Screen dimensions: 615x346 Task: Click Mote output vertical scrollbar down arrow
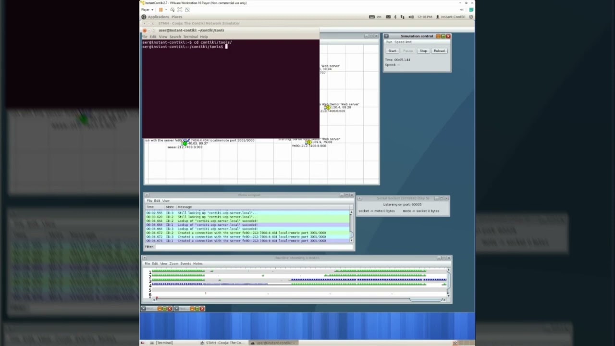351,240
